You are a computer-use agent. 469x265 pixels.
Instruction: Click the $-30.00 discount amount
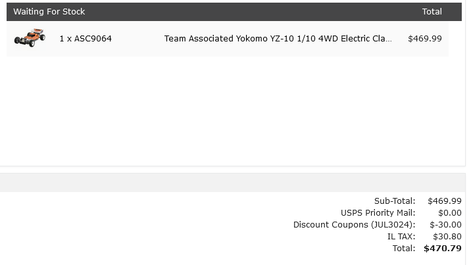click(x=446, y=225)
